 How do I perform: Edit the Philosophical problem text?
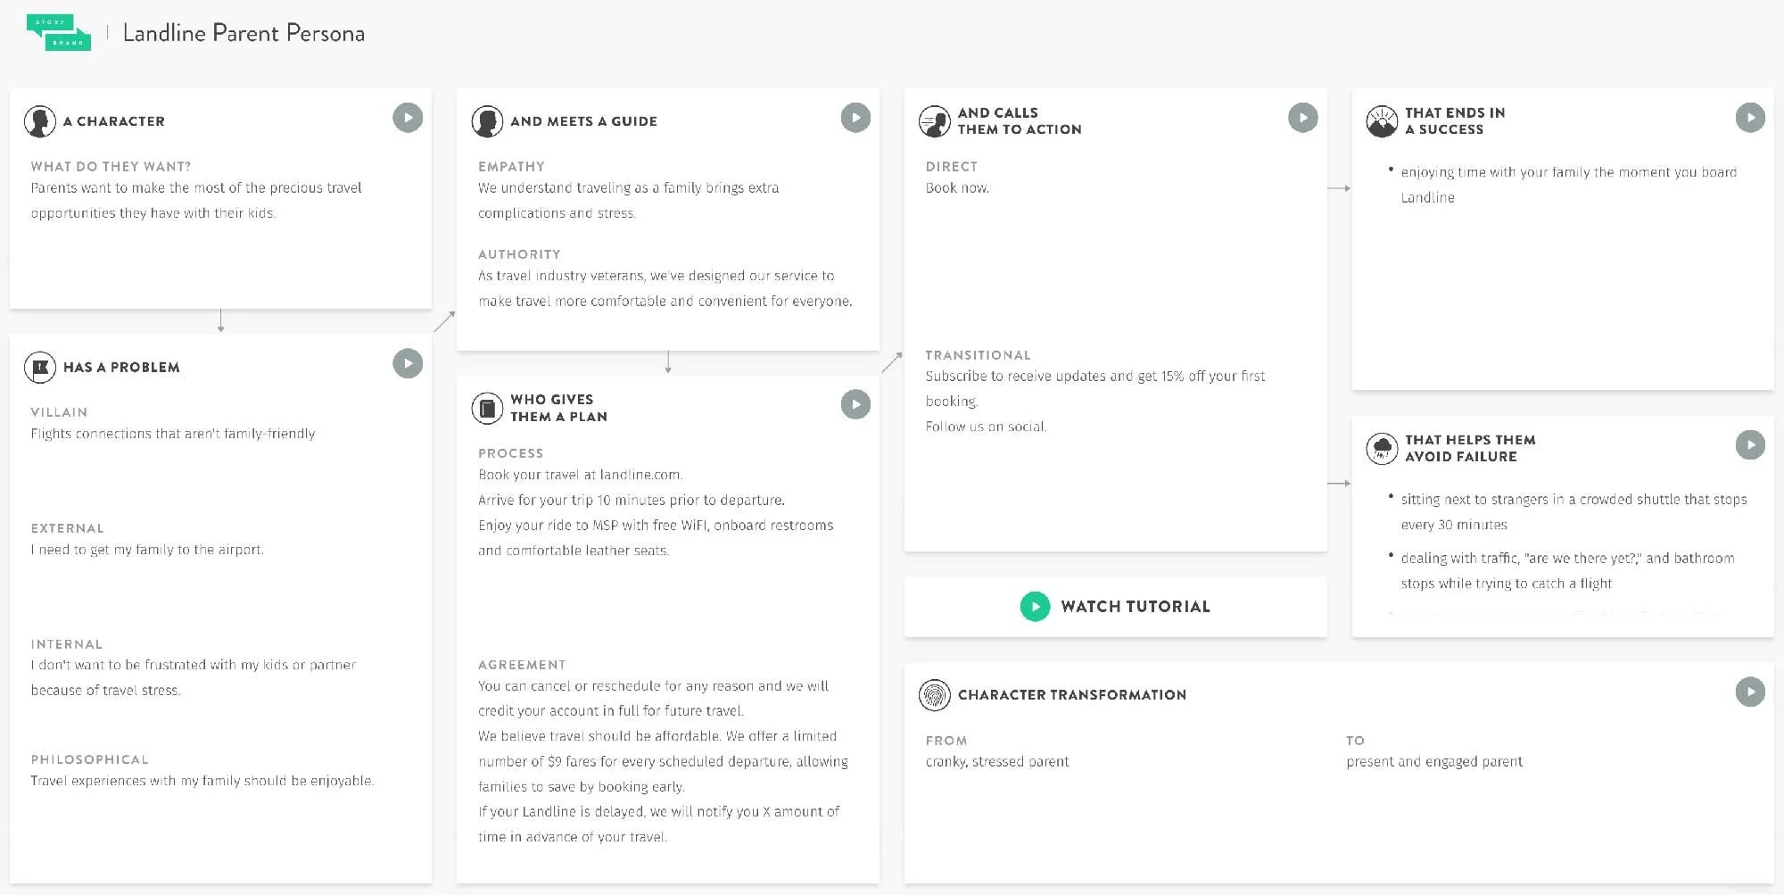[x=202, y=781]
